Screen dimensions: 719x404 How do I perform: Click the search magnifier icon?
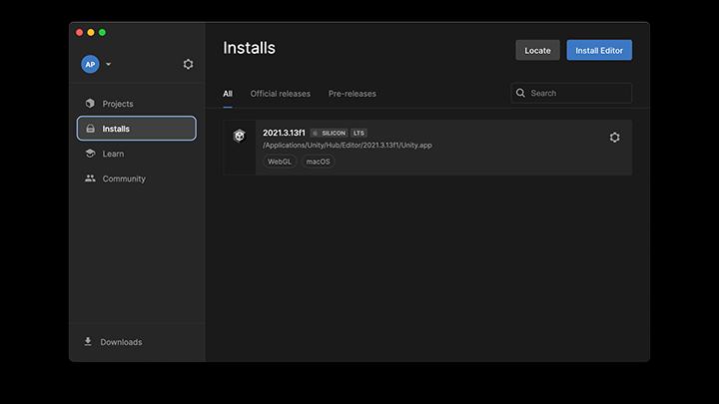click(x=520, y=93)
